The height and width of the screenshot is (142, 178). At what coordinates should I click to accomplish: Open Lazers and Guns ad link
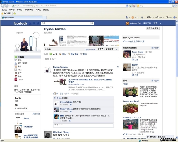coord(131,101)
